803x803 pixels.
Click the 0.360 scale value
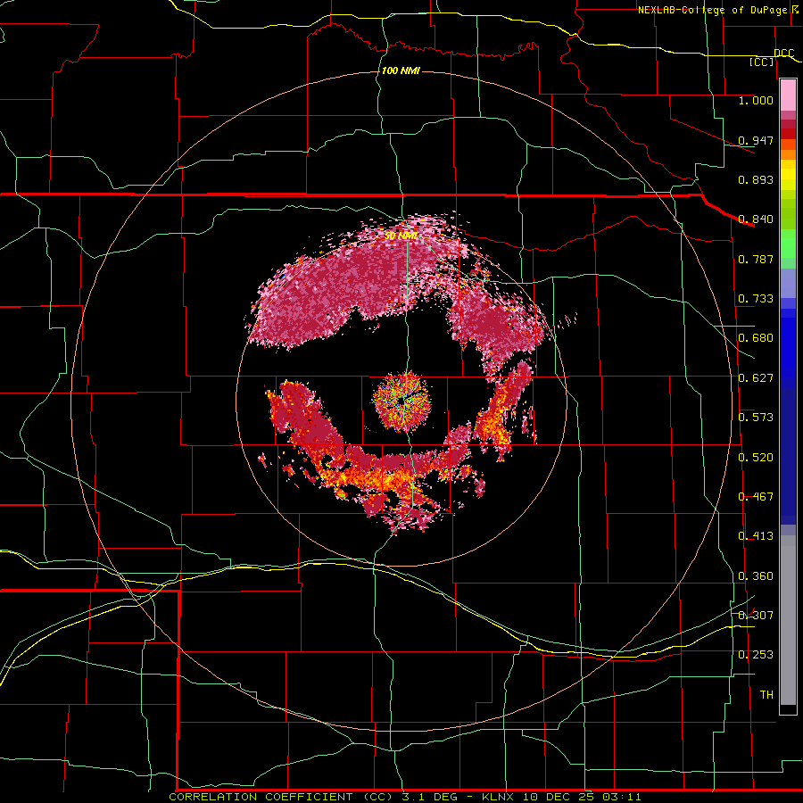[756, 576]
